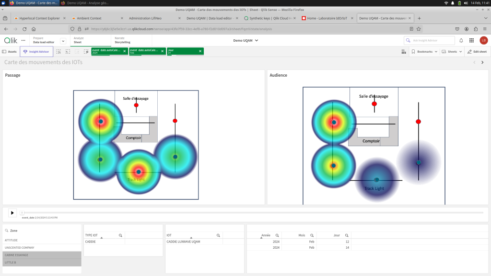Expand the Prepare menu dropdown arrow
This screenshot has height=276, width=491.
click(63, 41)
